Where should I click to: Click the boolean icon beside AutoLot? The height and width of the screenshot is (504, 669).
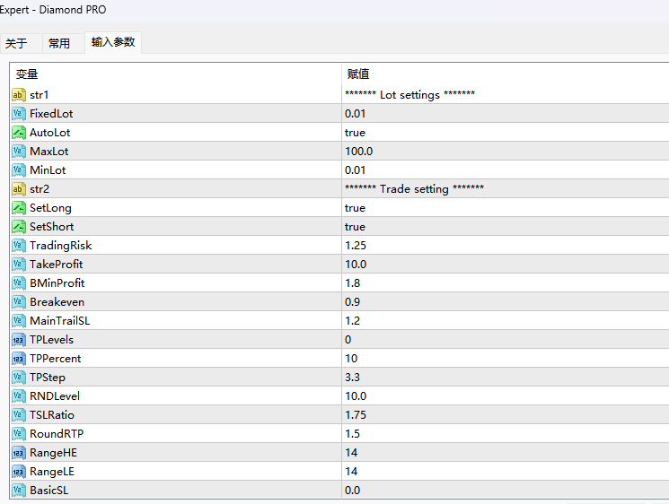click(x=18, y=133)
